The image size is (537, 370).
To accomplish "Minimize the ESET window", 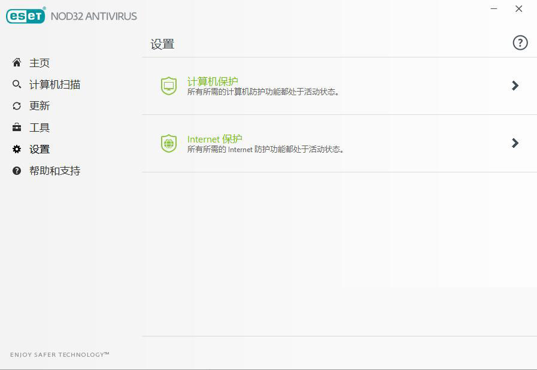I will [x=494, y=8].
